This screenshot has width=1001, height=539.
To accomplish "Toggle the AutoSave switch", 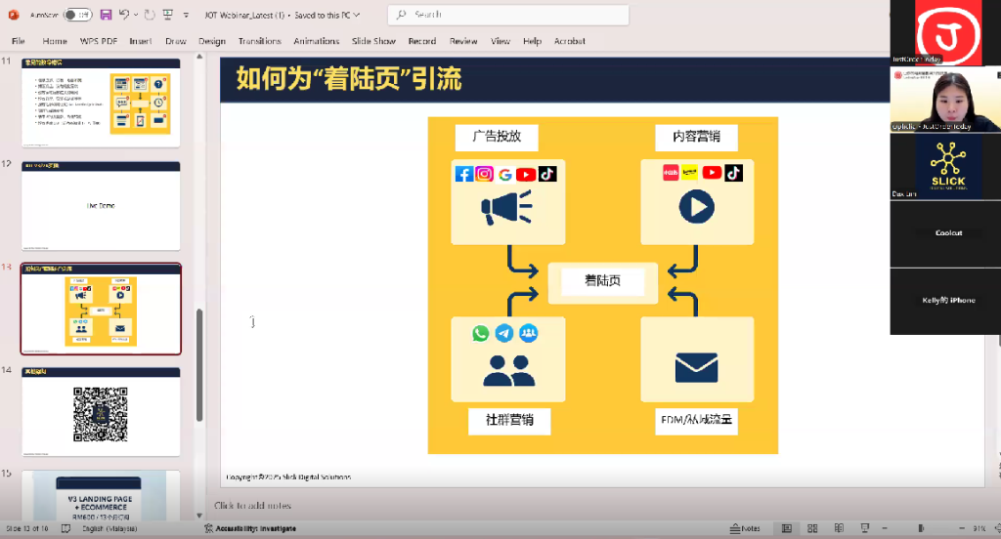I will pyautogui.click(x=77, y=15).
